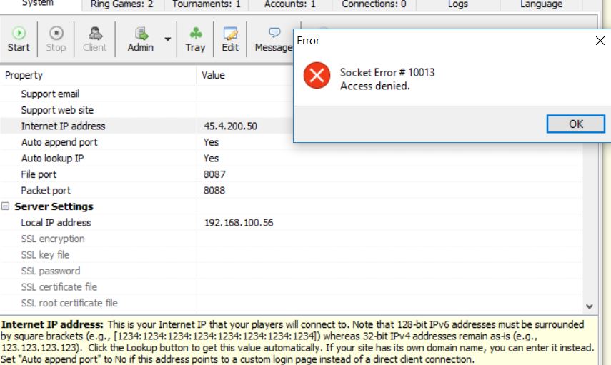Viewport: 611px width, 365px height.
Task: Click the Stop server icon
Action: tap(56, 34)
